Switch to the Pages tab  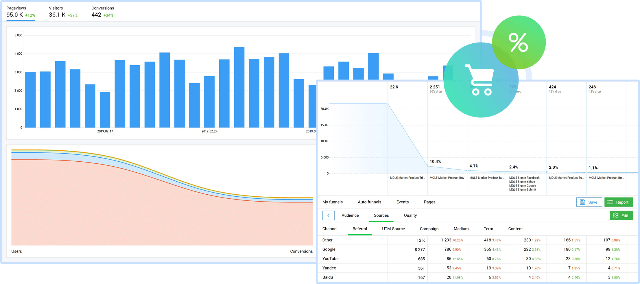(x=429, y=202)
